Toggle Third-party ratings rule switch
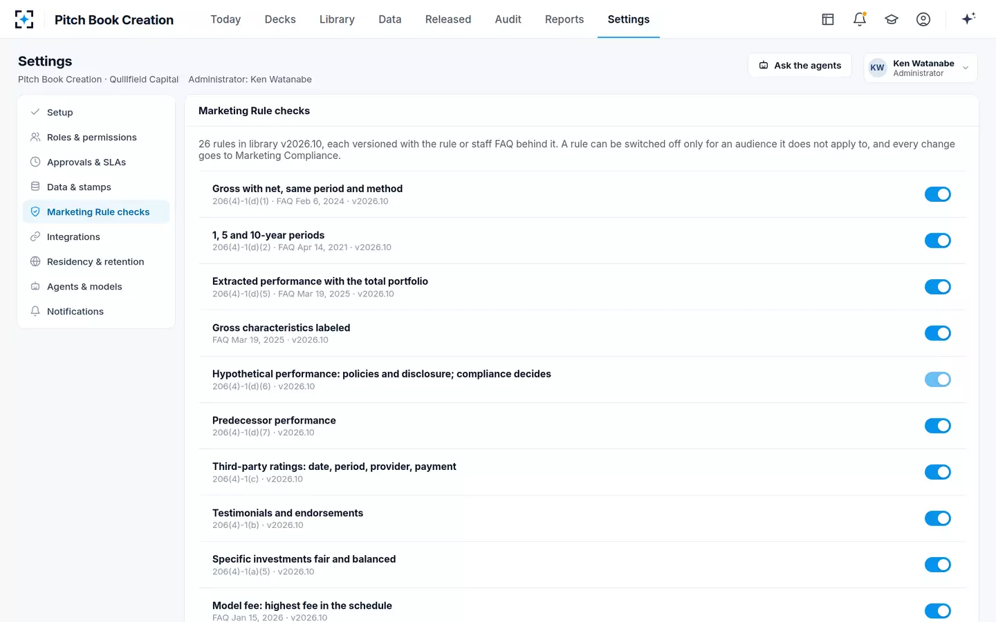Screen dimensions: 996x622 [x=938, y=472]
